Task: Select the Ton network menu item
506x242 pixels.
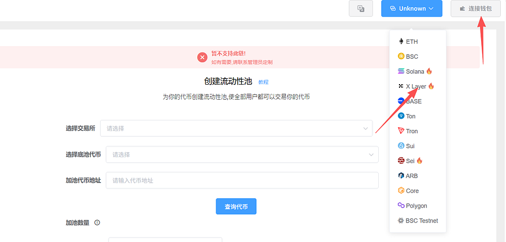Action: 418,116
